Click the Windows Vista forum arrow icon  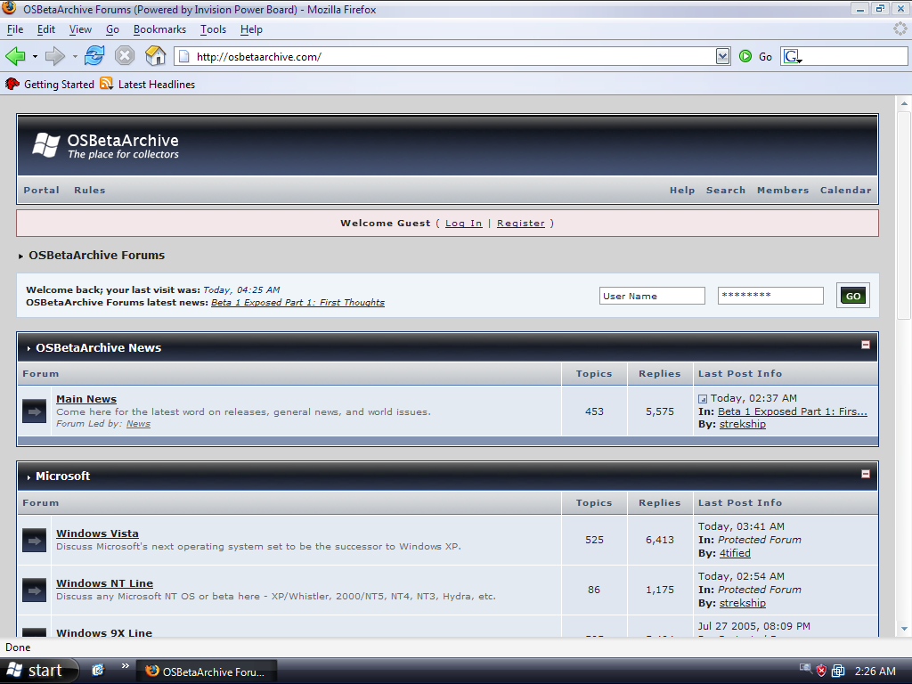click(x=34, y=540)
